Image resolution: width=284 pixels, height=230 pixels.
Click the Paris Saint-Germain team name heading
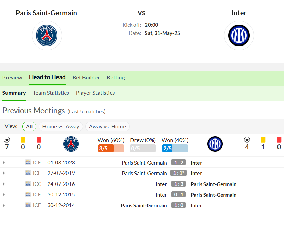click(47, 13)
